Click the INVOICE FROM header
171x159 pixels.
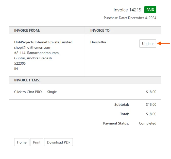tap(27, 30)
